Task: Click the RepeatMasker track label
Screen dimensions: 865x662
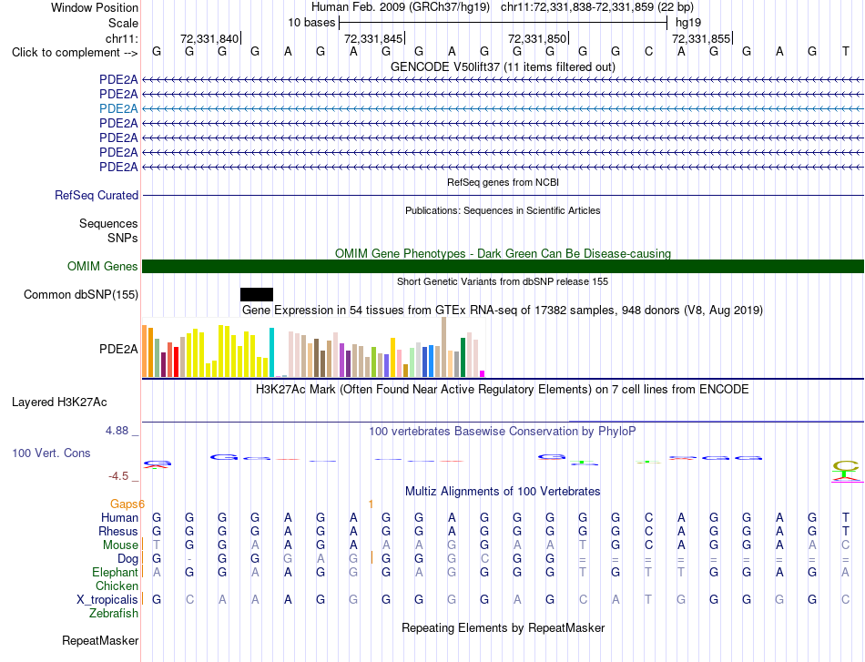Action: pos(100,640)
